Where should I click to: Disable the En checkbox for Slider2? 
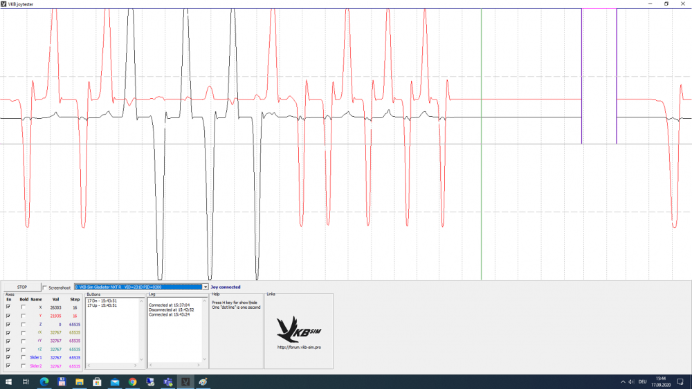click(8, 366)
